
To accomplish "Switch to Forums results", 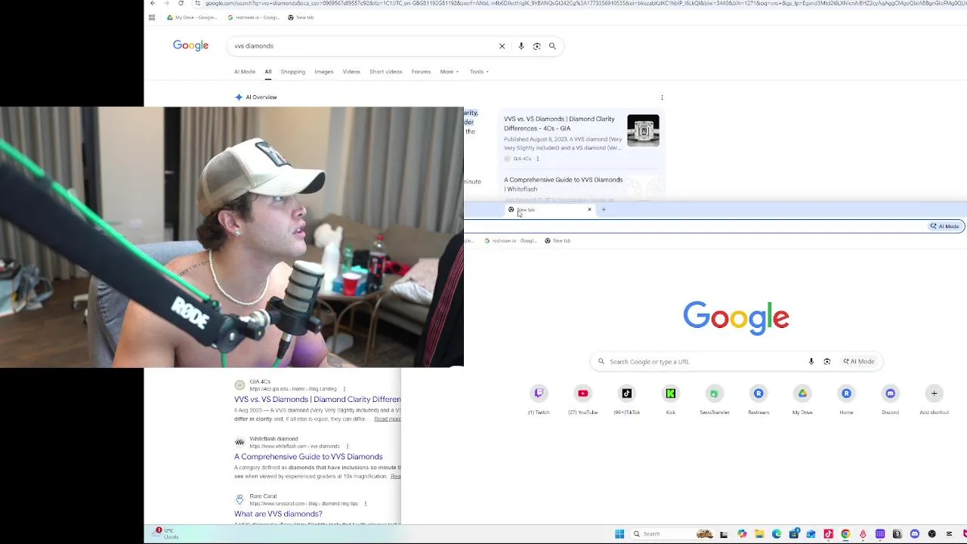I will [421, 72].
